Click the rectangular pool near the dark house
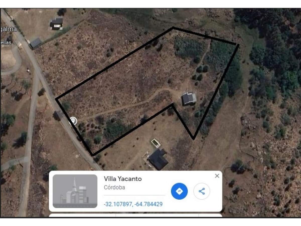The height and width of the screenshot is (226, 301). point(156,143)
